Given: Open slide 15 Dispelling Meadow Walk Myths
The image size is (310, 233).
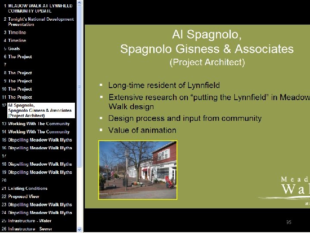Looking at the screenshot, I should (40, 140).
